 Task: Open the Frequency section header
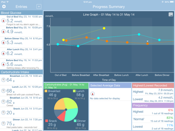click(x=153, y=106)
